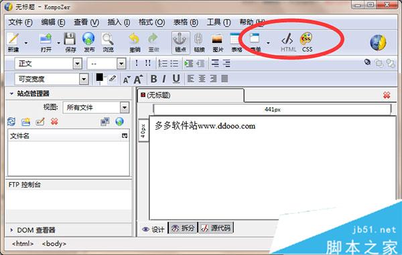Close the document tab with red X
Viewport: 402px width, 255px height.
[x=387, y=95]
